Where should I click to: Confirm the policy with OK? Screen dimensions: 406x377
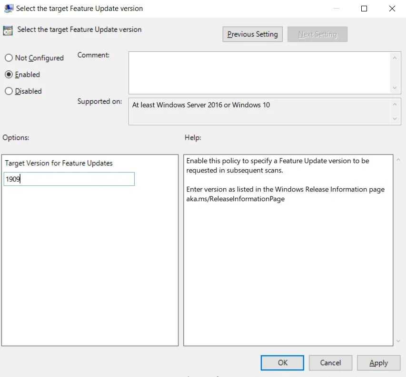283,363
